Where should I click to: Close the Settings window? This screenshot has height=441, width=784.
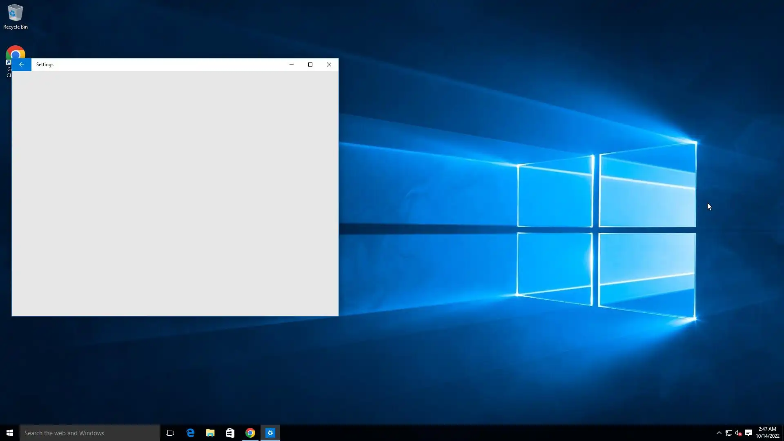tap(329, 65)
